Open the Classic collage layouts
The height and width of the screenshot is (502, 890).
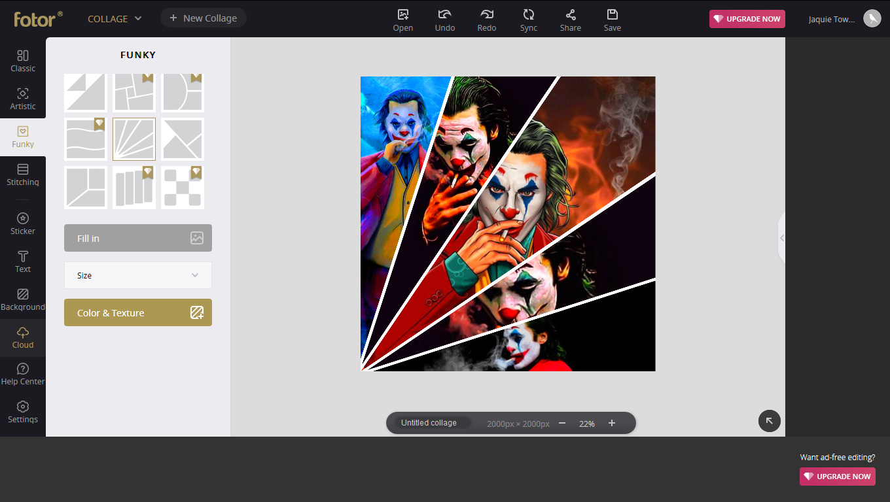point(23,61)
